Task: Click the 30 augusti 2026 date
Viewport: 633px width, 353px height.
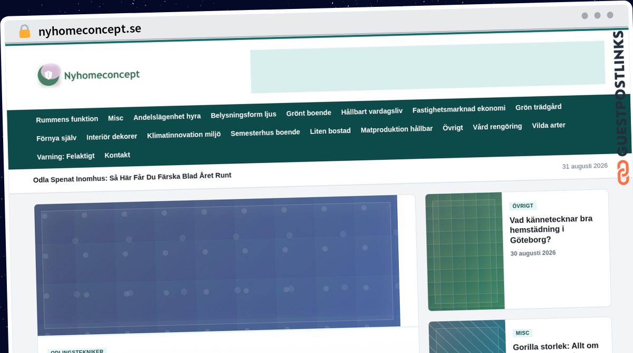Action: pyautogui.click(x=533, y=253)
